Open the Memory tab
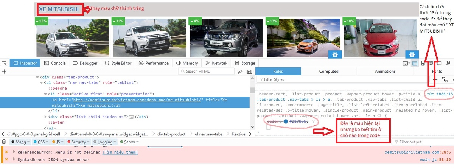Viewport: 454px width, 165px height. [x=187, y=63]
